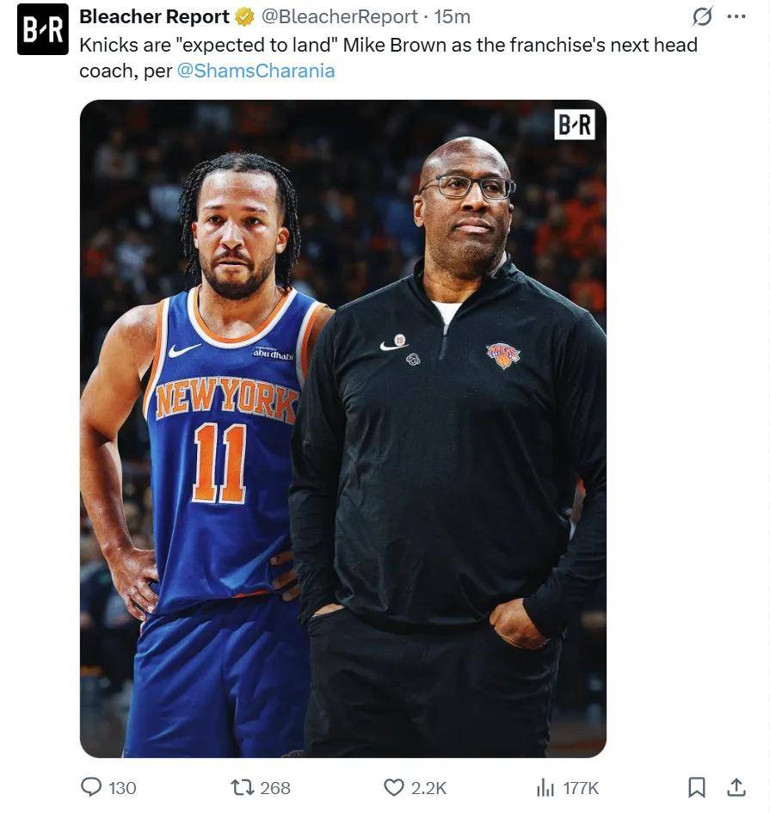Open the view analytics bar-chart icon
The width and height of the screenshot is (770, 813).
pos(545,787)
